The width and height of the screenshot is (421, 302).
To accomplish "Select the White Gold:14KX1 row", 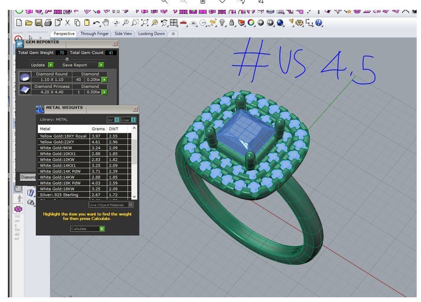I will coord(84,165).
